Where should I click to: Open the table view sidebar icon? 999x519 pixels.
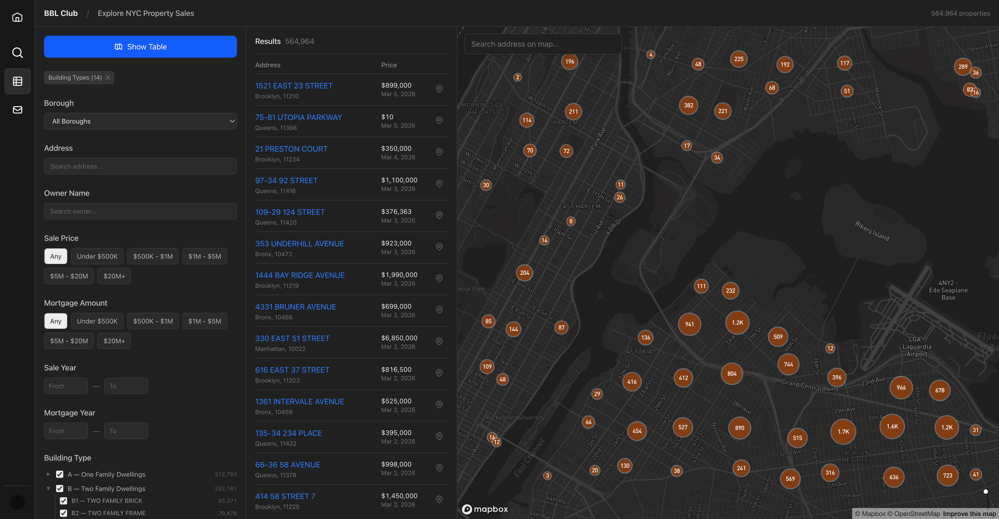pyautogui.click(x=17, y=81)
